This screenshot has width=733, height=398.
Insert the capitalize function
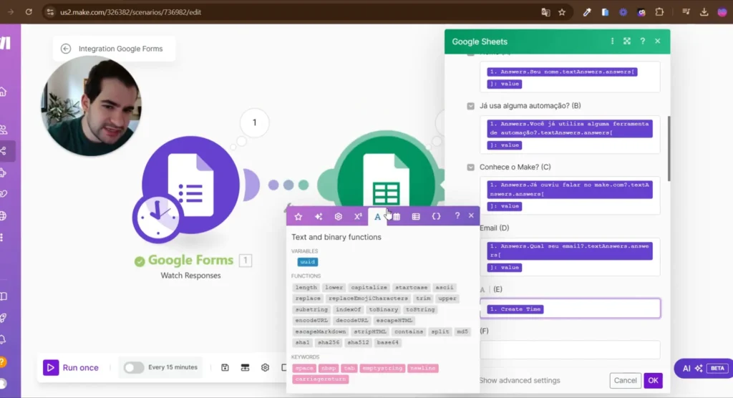coord(369,288)
